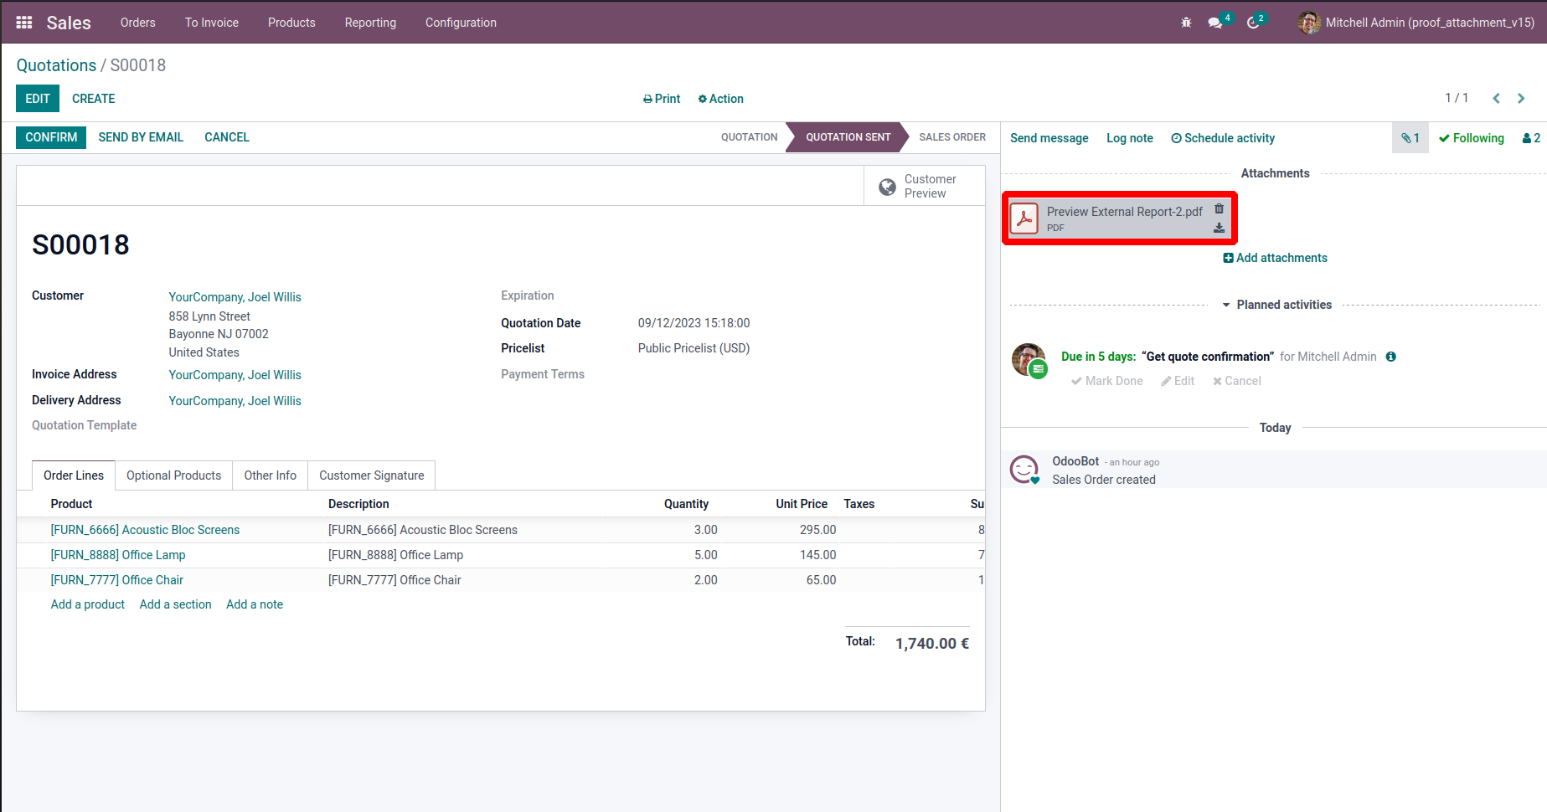Sort by Quantity column header
The image size is (1547, 812).
click(x=687, y=504)
